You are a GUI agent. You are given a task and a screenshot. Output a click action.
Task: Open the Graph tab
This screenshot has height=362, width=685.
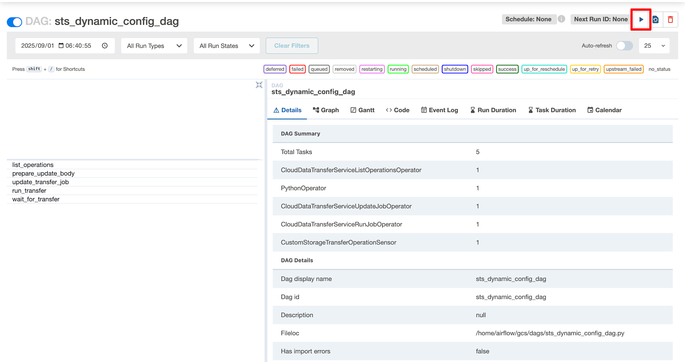(326, 110)
